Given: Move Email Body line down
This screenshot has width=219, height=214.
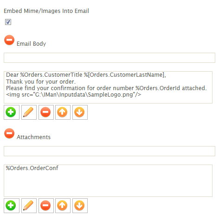Looking at the screenshot, I should [x=80, y=112].
